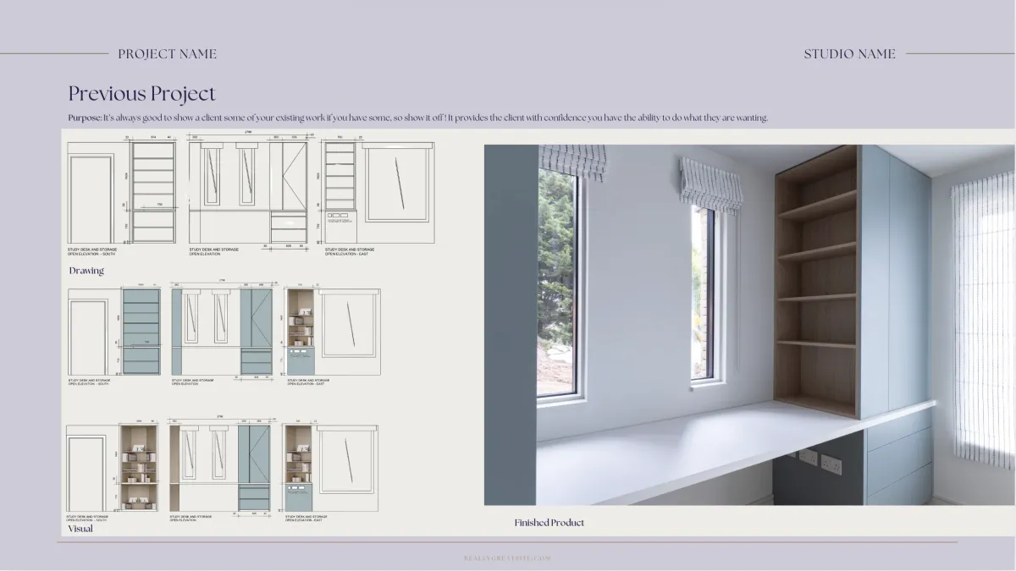The image size is (1016, 571).
Task: Select the bottom-row South elevation shelf visual
Action: click(x=113, y=466)
